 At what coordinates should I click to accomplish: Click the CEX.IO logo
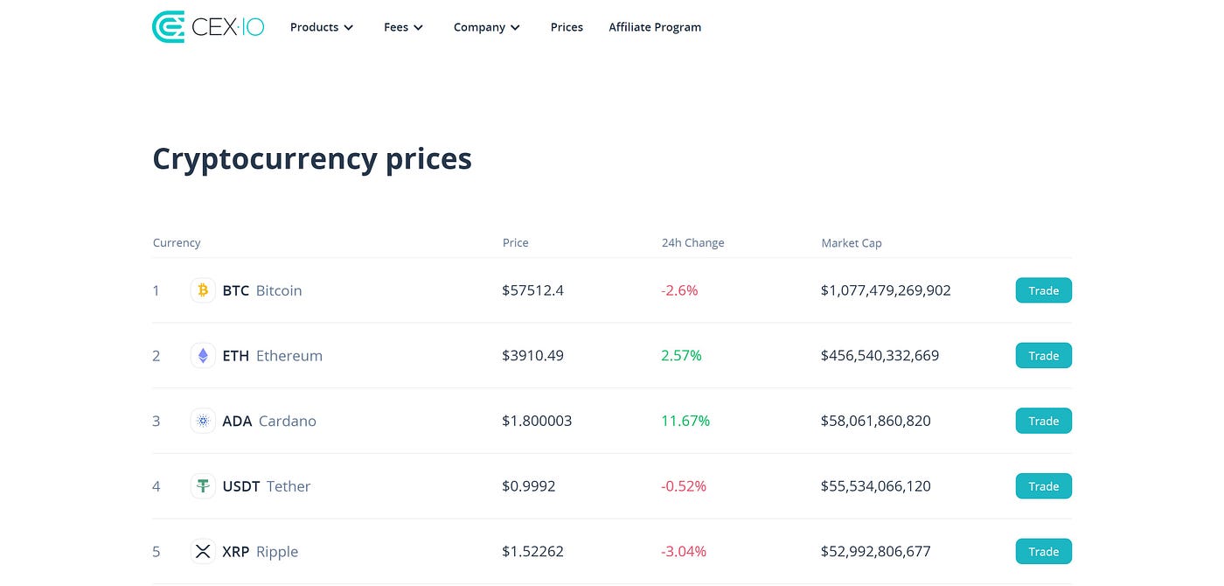(208, 27)
